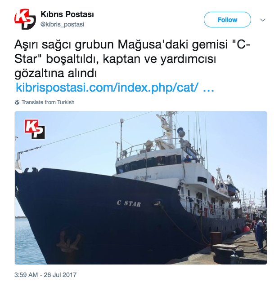Click the searchlight atop the wheelhouse
279x282 pixels.
pyautogui.click(x=181, y=132)
